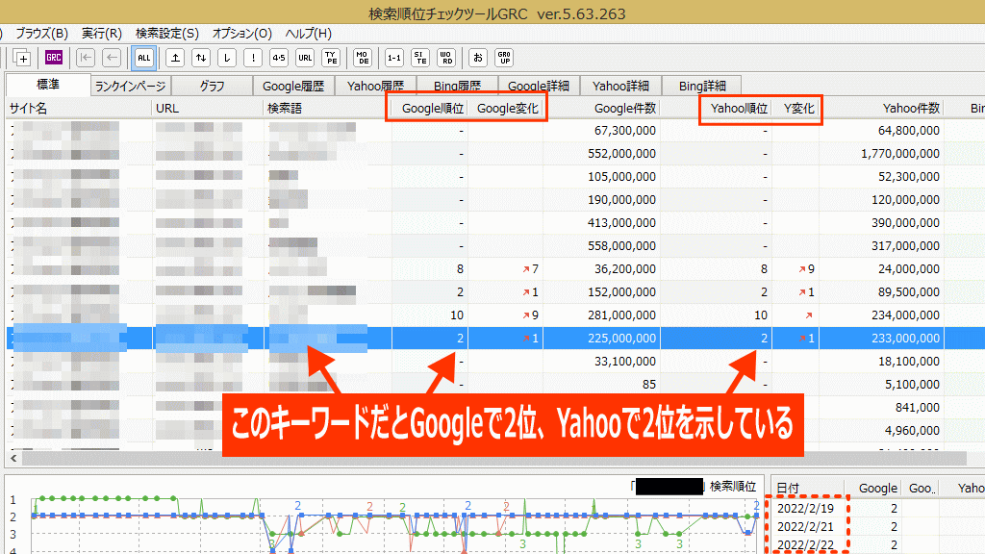Click the Google件数 cell 67,300,000
Image resolution: width=985 pixels, height=554 pixels.
point(625,131)
